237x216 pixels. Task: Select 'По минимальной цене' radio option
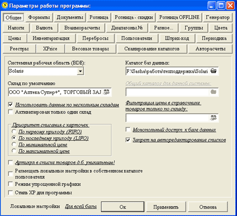[x=14, y=144]
